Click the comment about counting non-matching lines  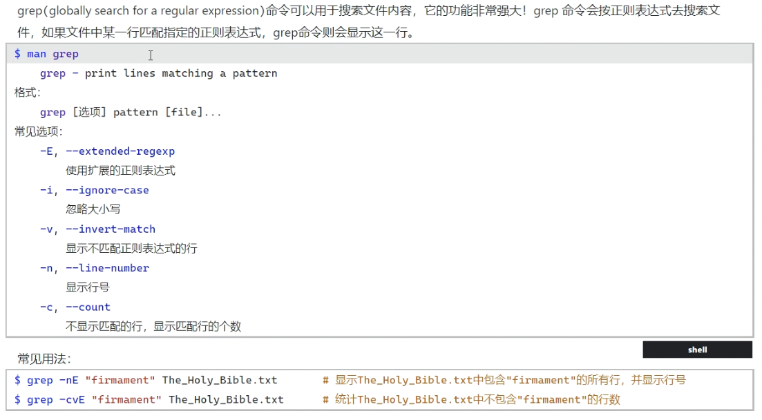(x=471, y=399)
